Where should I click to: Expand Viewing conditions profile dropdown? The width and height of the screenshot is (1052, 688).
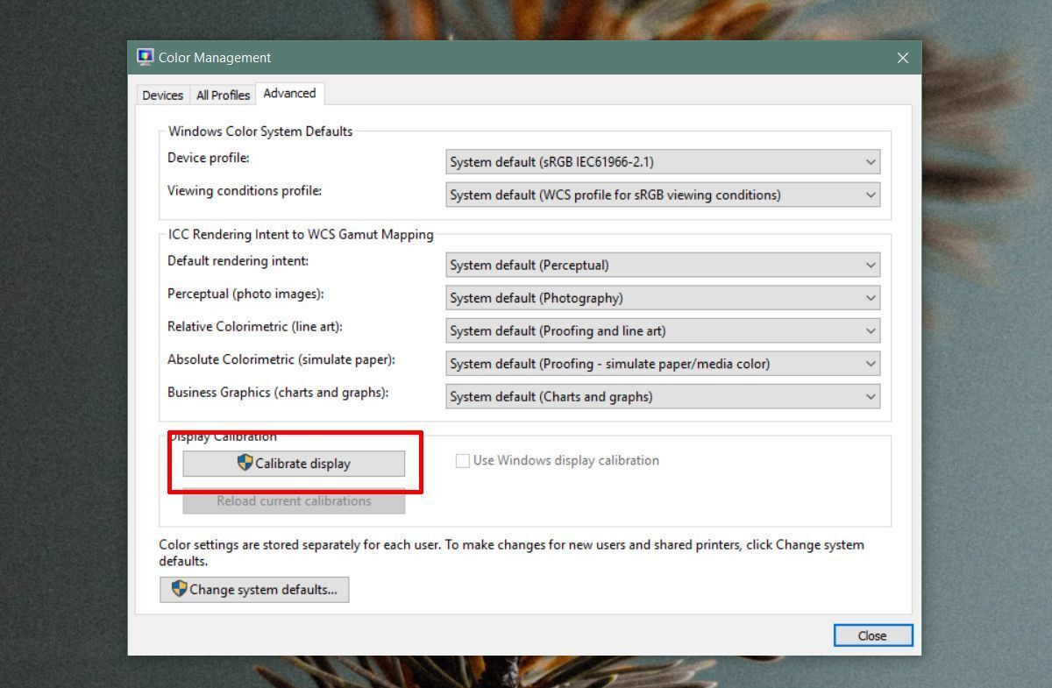coord(662,195)
